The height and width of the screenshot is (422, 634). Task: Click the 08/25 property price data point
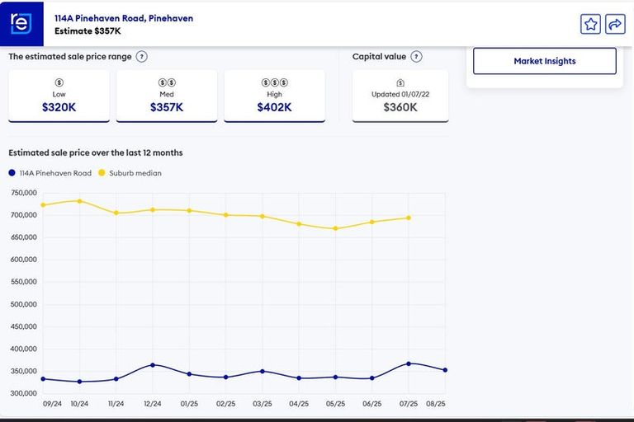tap(445, 370)
